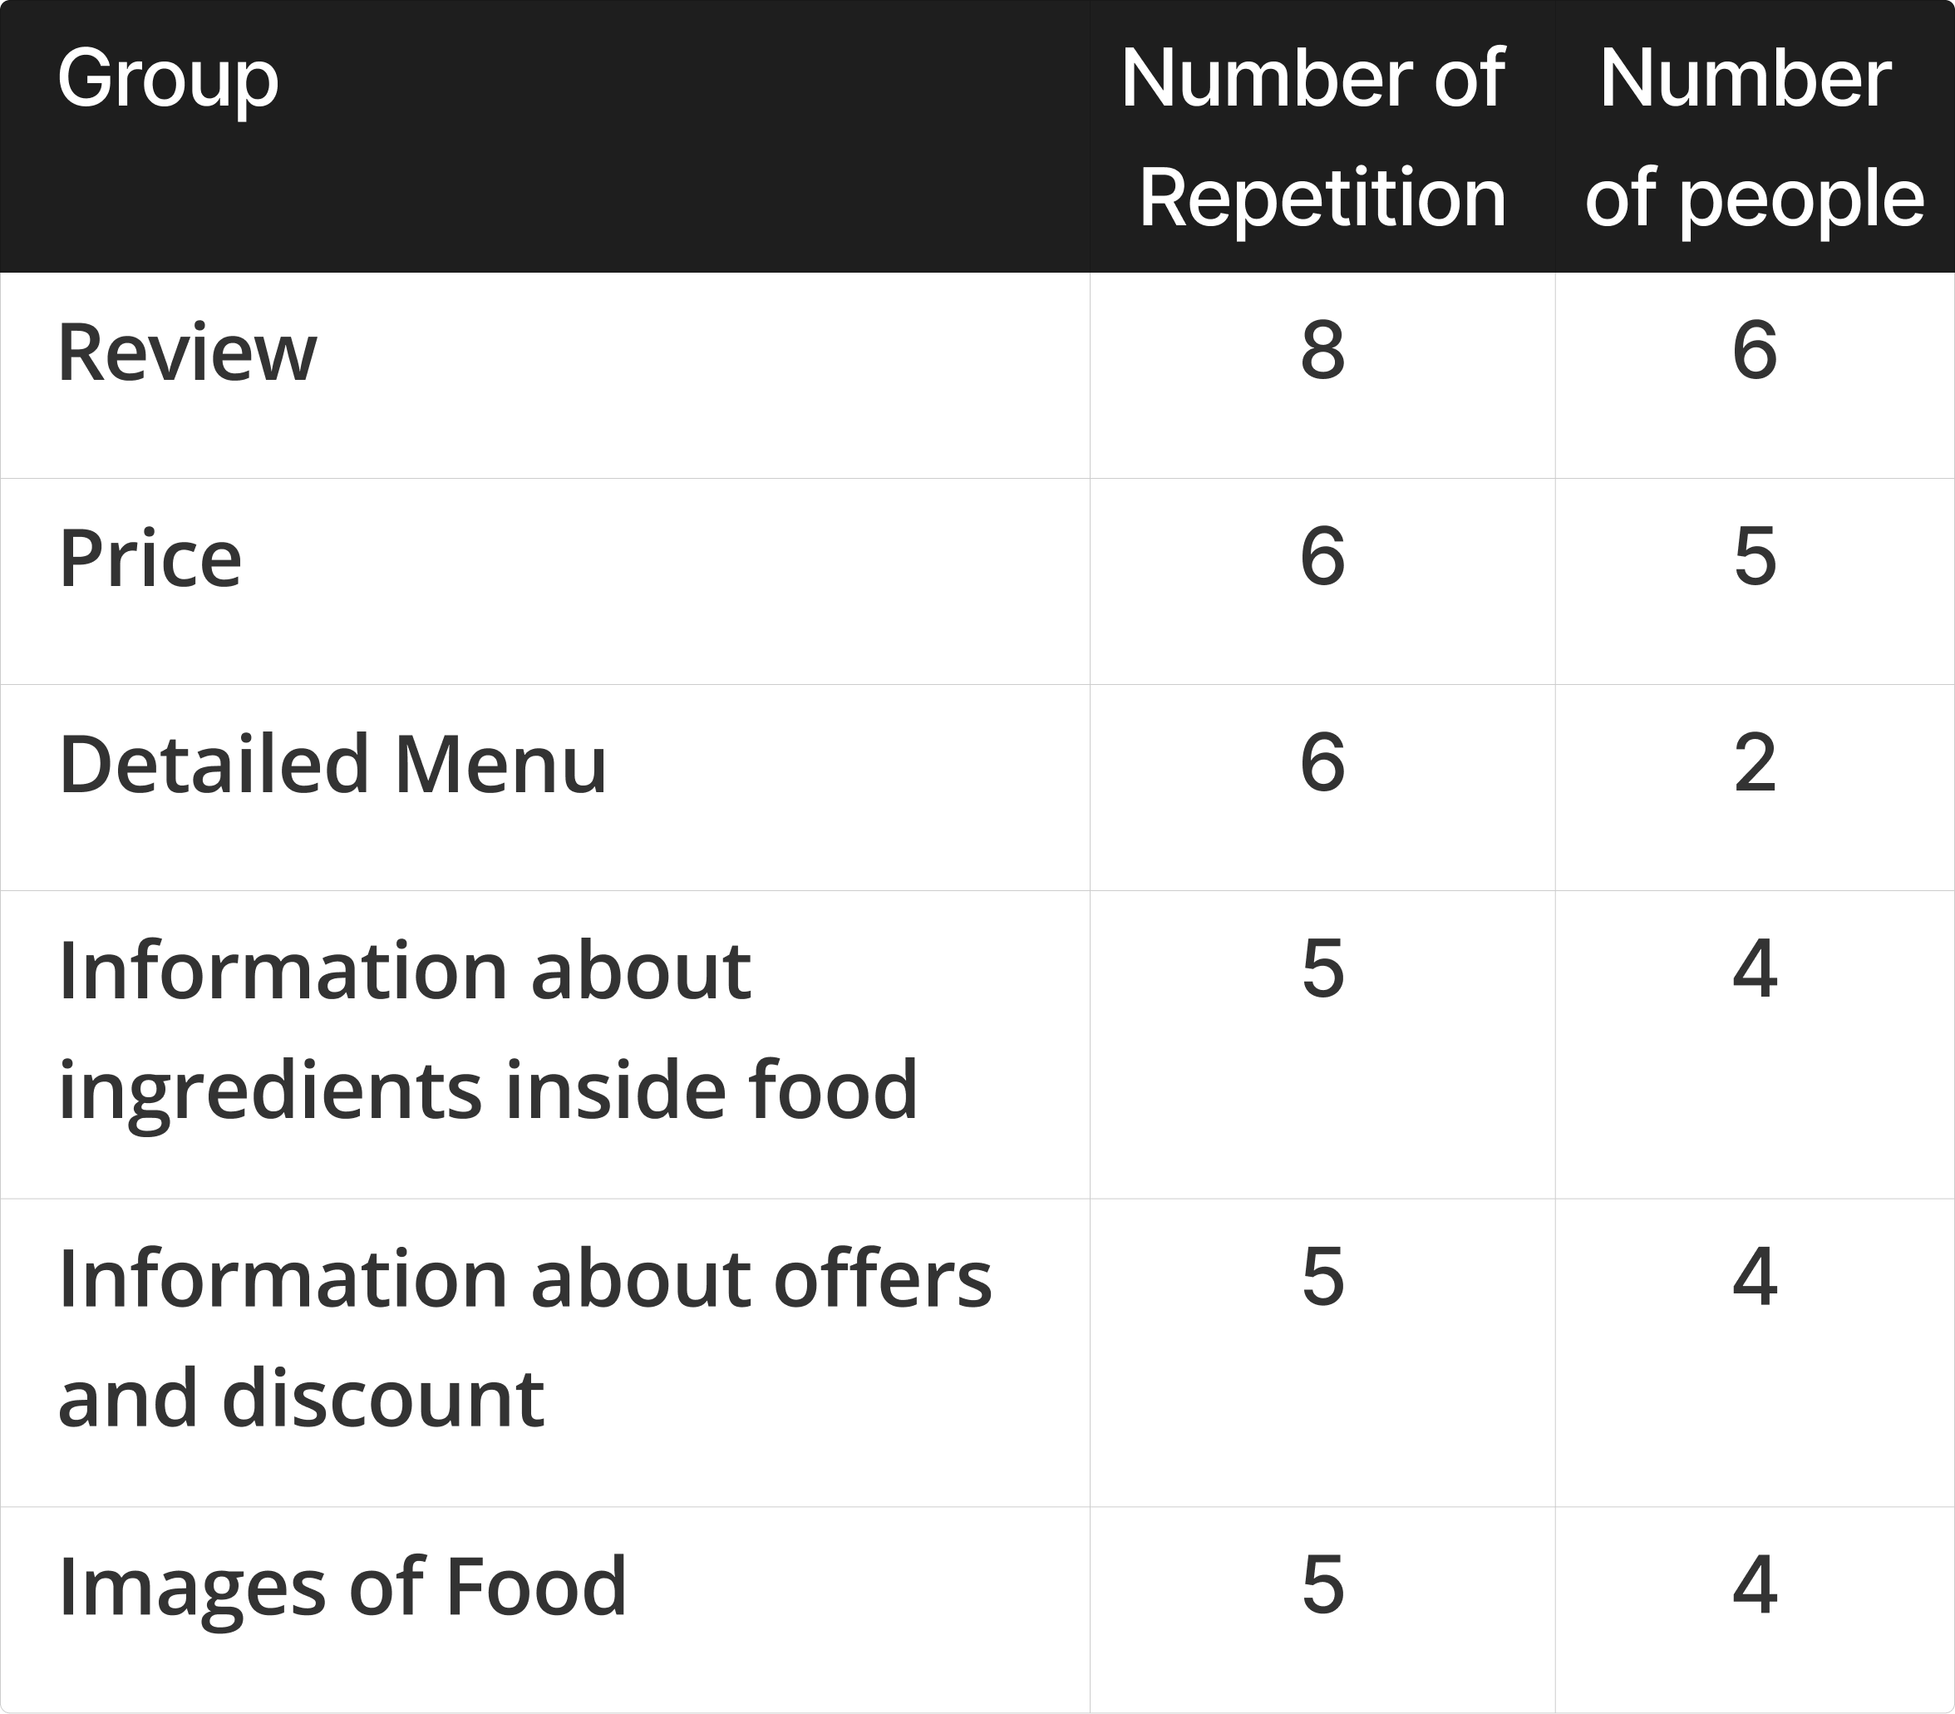
Task: Click repetition value 8 in Review row
Action: (1322, 350)
